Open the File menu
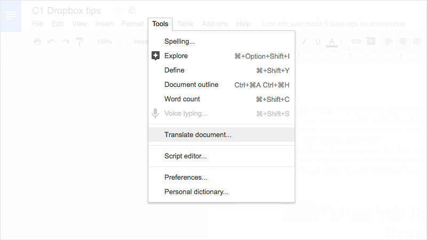The width and height of the screenshot is (427, 240). click(37, 24)
